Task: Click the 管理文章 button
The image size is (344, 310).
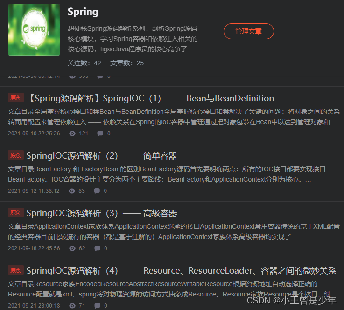Action: pyautogui.click(x=249, y=31)
